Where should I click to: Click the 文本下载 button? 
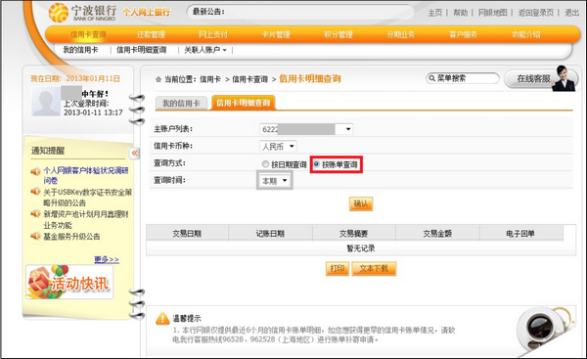[374, 268]
